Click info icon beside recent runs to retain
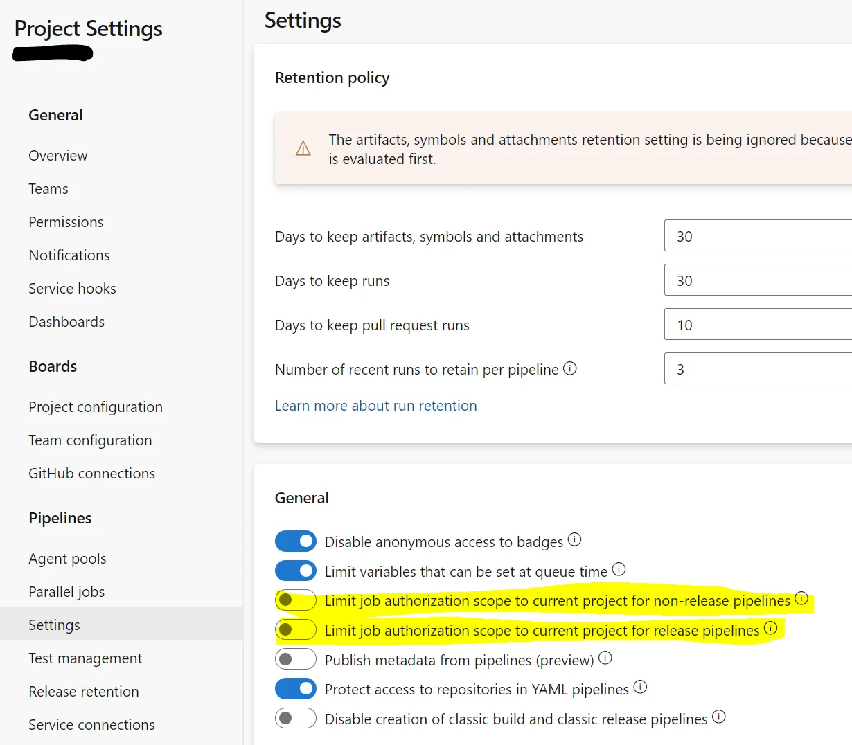This screenshot has height=745, width=852. click(x=569, y=368)
